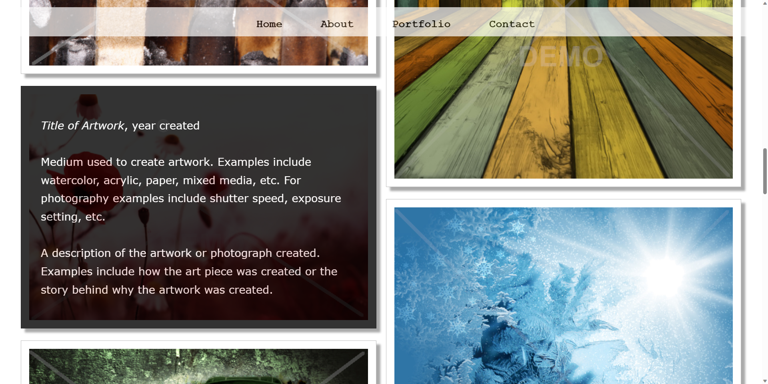Open the Contact menu item
This screenshot has height=384, width=768.
point(512,24)
